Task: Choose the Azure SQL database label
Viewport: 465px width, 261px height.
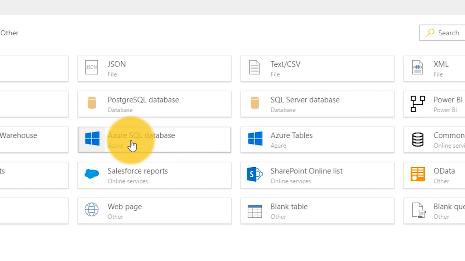Action: 141,136
